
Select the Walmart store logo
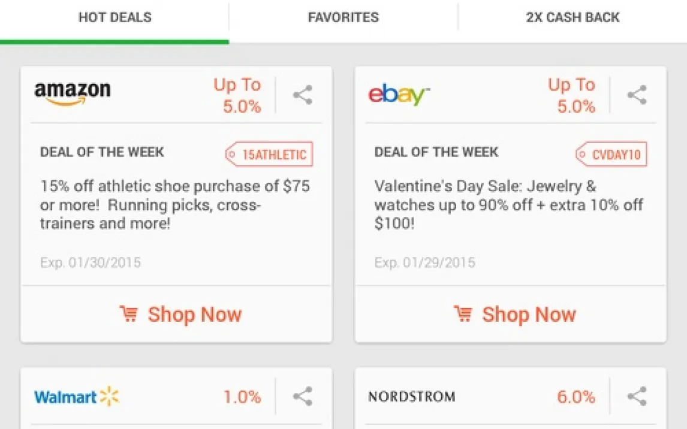point(77,397)
